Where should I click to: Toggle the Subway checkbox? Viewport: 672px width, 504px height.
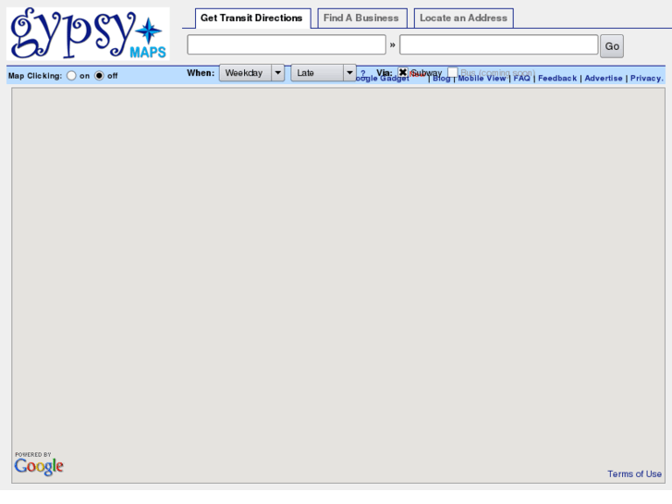point(403,72)
